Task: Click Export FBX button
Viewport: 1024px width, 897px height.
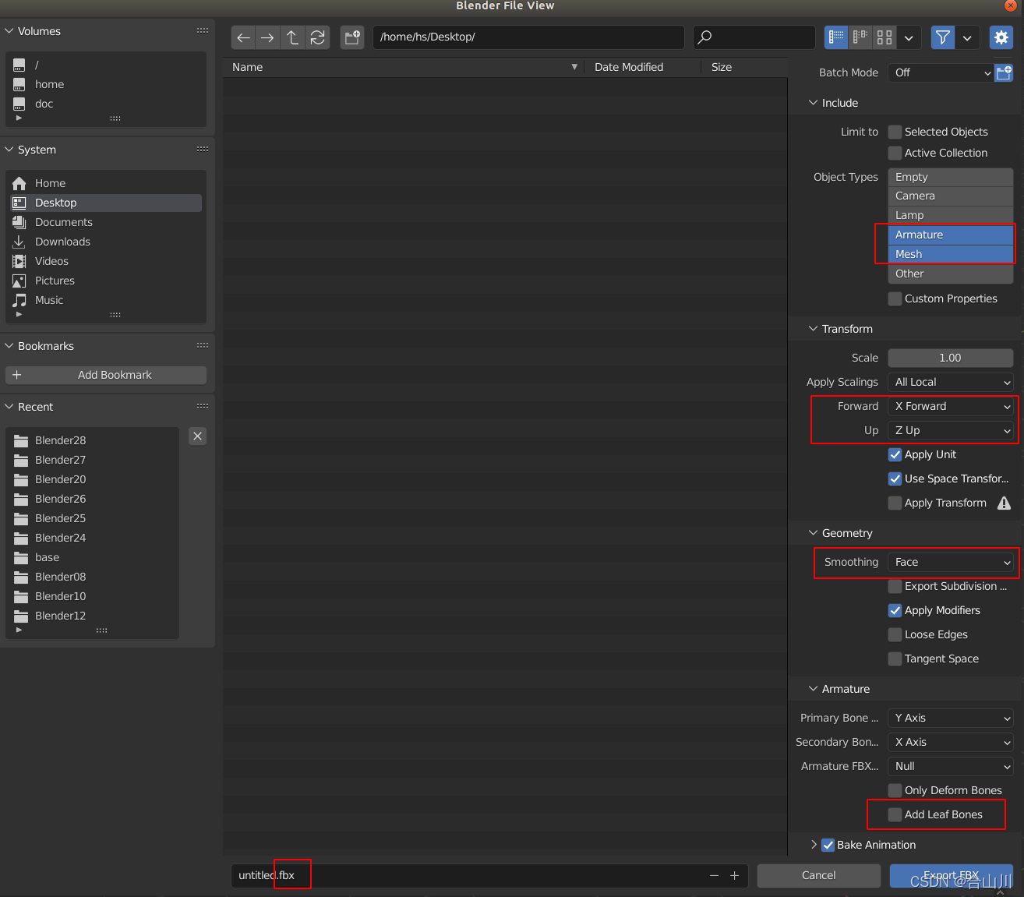Action: click(952, 876)
